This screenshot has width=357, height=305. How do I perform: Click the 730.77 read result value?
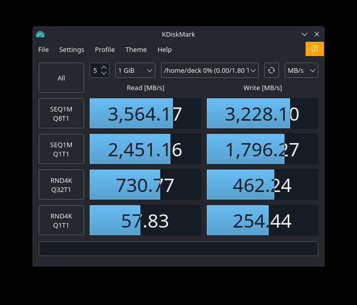click(x=145, y=185)
